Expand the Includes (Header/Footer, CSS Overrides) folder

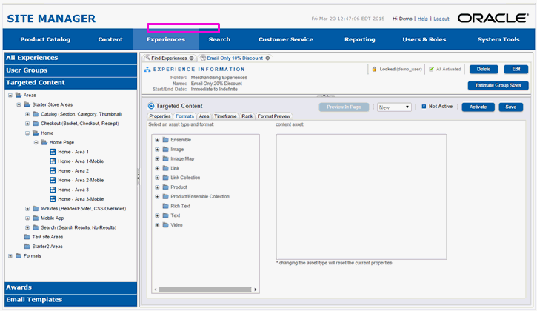(27, 209)
